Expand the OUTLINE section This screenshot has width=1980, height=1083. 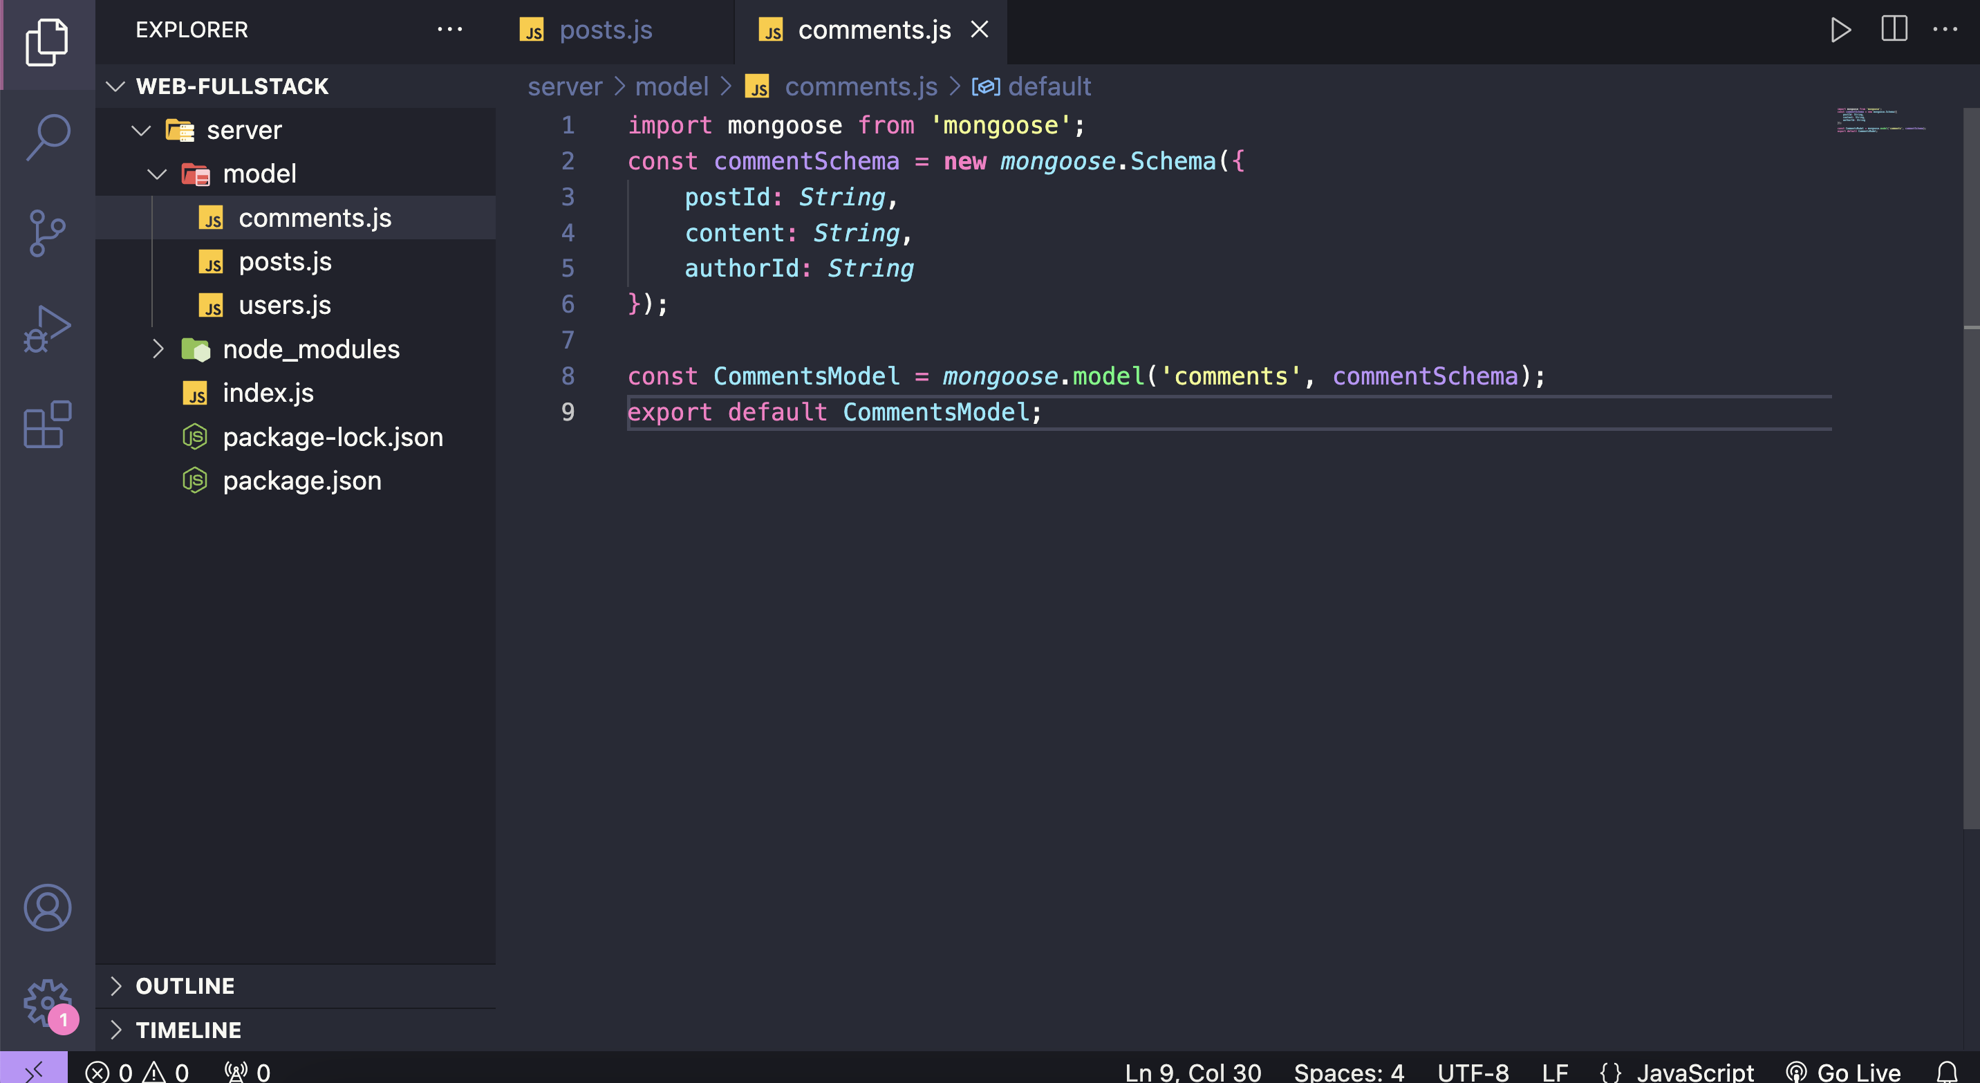click(185, 985)
